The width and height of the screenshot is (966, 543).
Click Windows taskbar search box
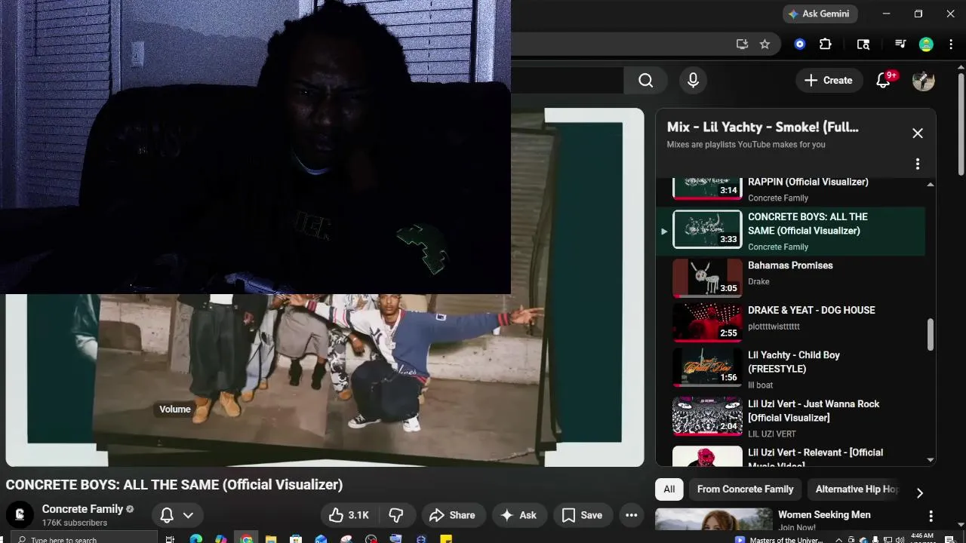click(85, 538)
